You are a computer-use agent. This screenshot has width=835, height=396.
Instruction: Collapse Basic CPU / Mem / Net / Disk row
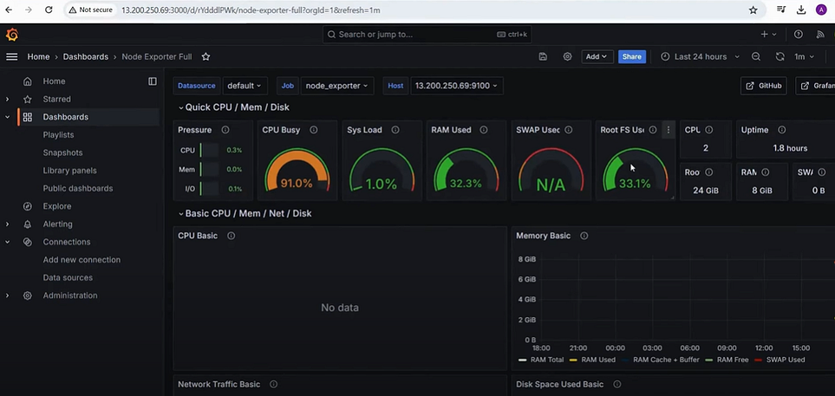pos(245,213)
